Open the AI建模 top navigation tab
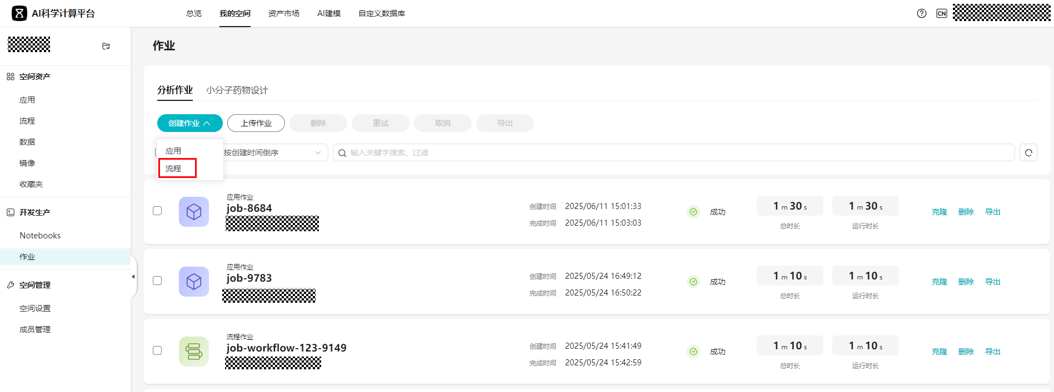The width and height of the screenshot is (1054, 392). click(x=329, y=13)
